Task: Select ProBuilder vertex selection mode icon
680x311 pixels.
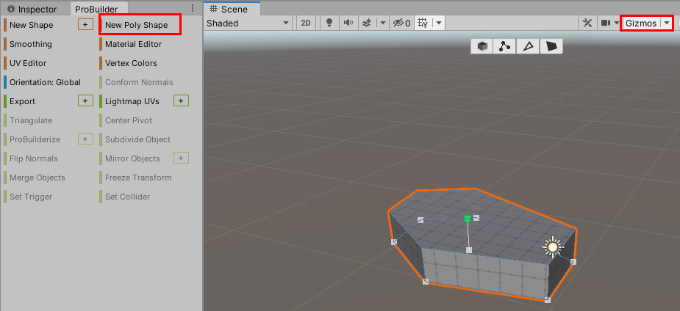Action: (x=504, y=46)
